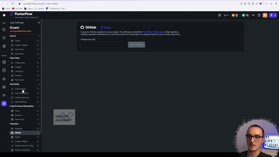279x157 pixels.
Task: Open Firebase project setup
Action: click(x=25, y=67)
